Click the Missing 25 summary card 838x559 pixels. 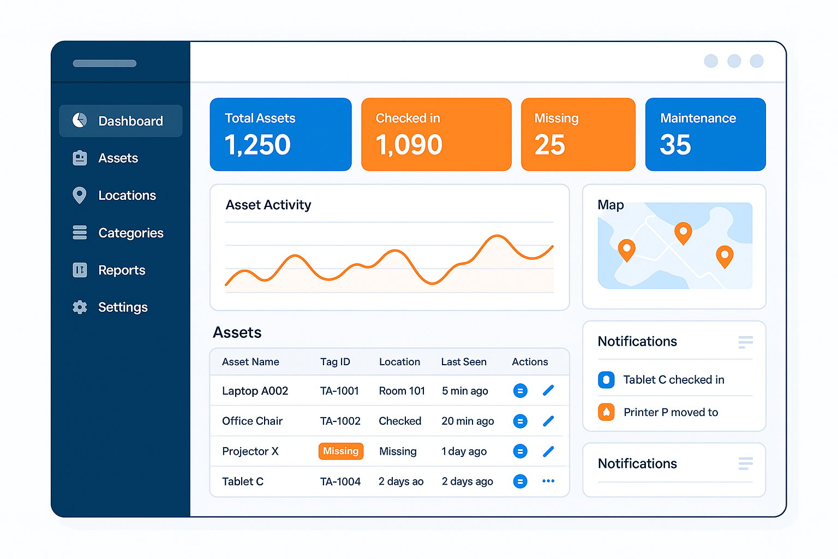[578, 134]
